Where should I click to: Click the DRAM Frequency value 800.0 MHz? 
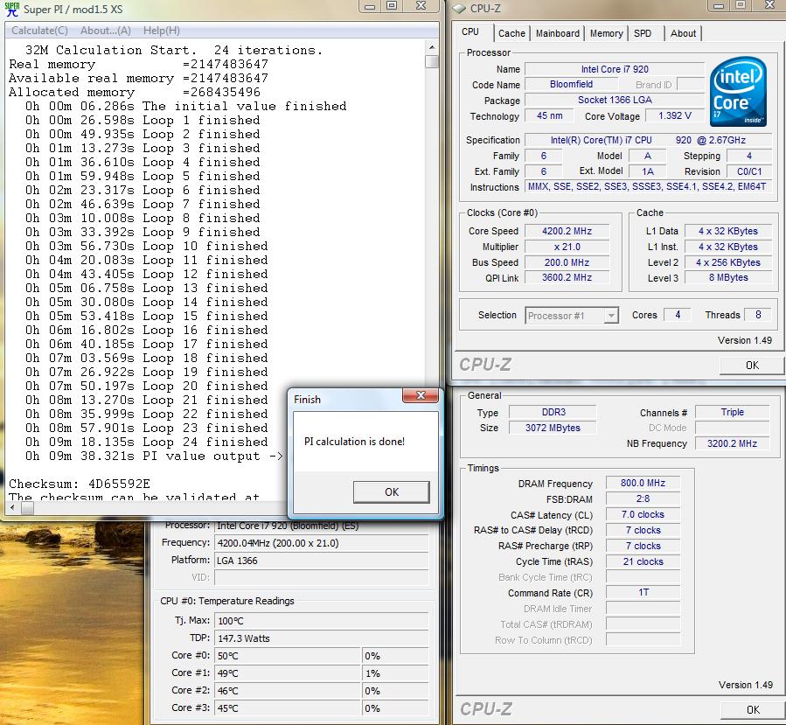point(643,483)
